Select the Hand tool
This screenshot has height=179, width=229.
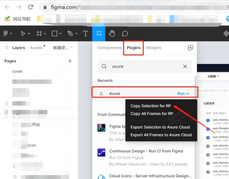(112, 34)
